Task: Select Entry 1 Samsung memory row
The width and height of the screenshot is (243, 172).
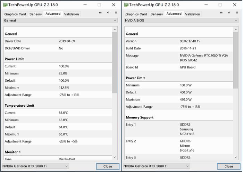Action: click(179, 129)
